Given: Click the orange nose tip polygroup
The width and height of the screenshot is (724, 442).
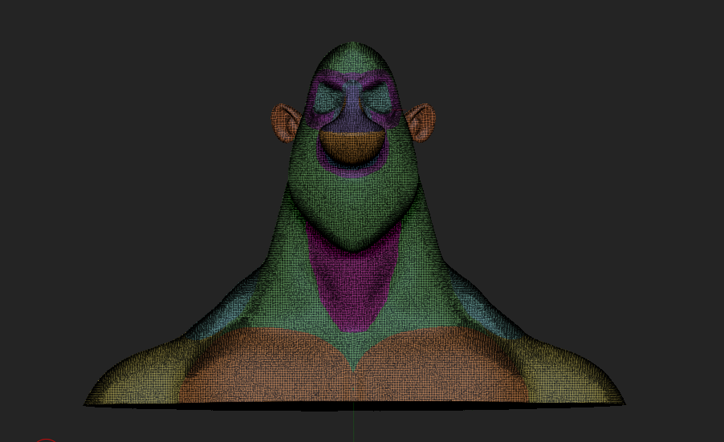Looking at the screenshot, I should (352, 147).
